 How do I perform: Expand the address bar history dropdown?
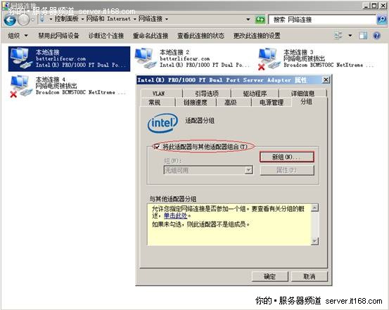click(248, 20)
